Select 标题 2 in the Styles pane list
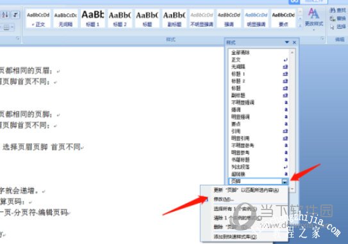348x244 pixels. [x=259, y=81]
